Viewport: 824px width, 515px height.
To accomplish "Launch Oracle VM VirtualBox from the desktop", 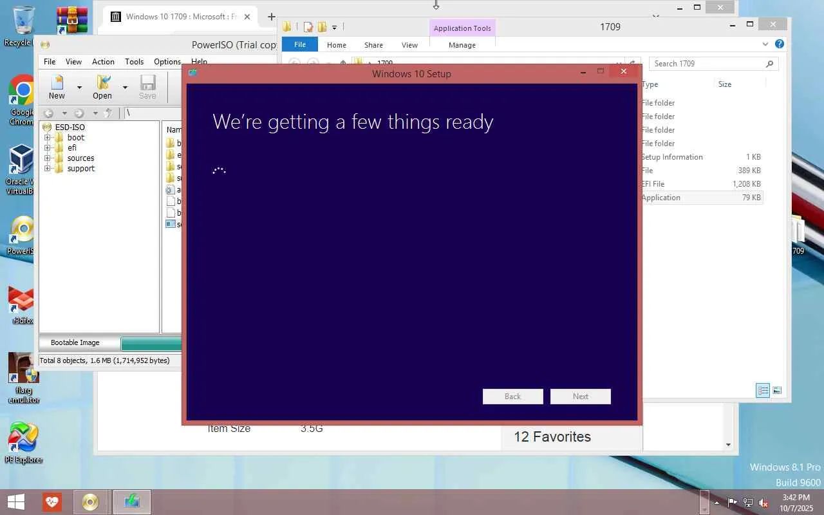I will [21, 169].
